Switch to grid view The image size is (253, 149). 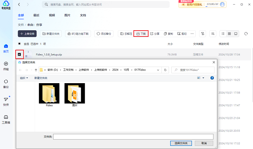click(229, 34)
